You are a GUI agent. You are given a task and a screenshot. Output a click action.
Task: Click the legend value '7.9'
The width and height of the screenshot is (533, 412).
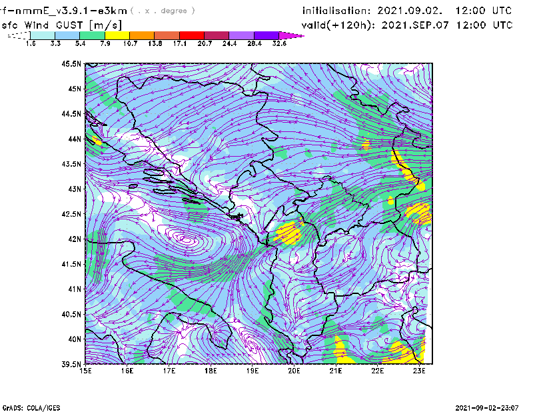point(105,43)
